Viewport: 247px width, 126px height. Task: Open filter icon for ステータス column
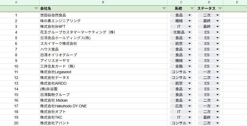(220, 8)
